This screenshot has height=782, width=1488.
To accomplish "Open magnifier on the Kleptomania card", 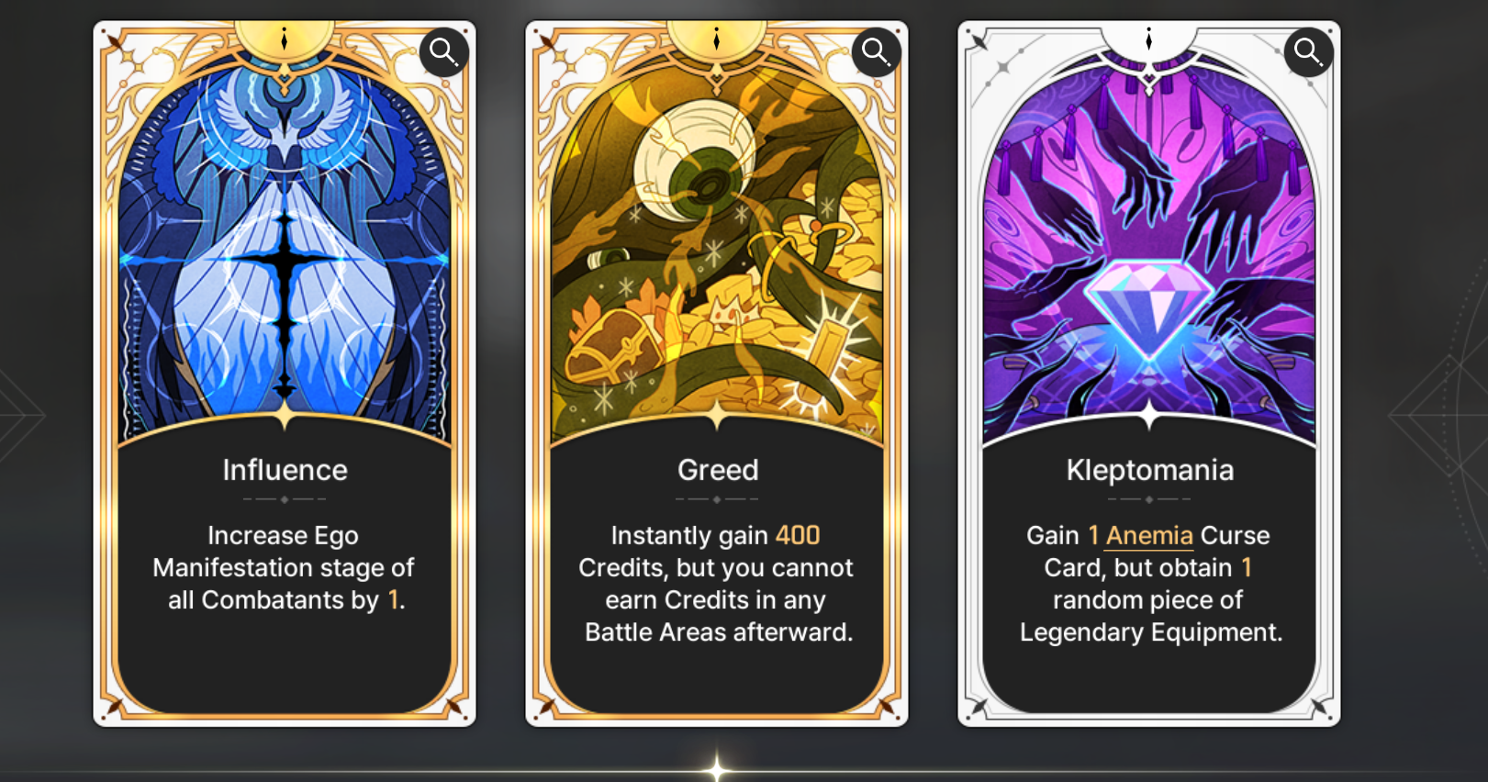I will click(x=1309, y=52).
